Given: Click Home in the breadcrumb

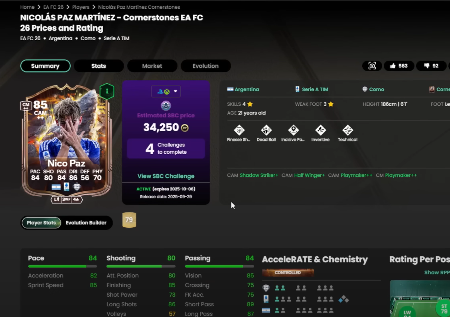Looking at the screenshot, I should [x=27, y=7].
